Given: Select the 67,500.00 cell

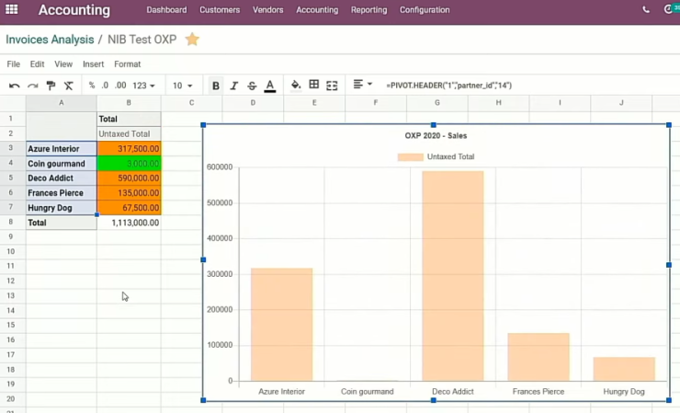Looking at the screenshot, I should click(x=129, y=208).
